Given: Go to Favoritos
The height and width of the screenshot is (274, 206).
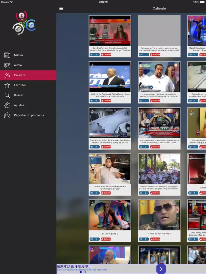Looking at the screenshot, I should (28, 85).
